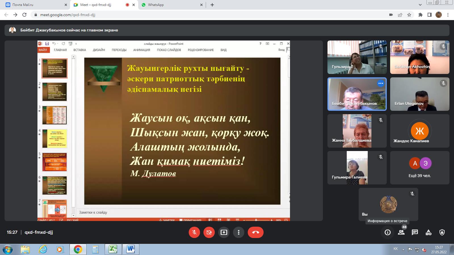Open options on Бейбит Джакубакынов tile

[x=381, y=83]
